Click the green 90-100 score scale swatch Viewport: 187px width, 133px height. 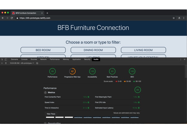coord(134,82)
